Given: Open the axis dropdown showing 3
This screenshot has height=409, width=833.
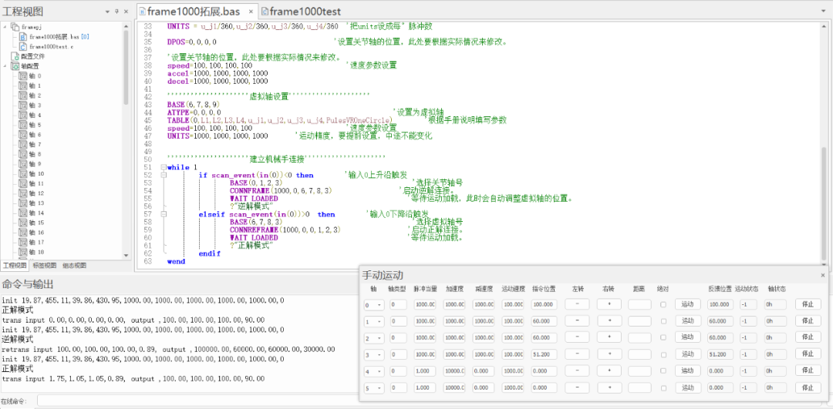Looking at the screenshot, I should tap(373, 354).
